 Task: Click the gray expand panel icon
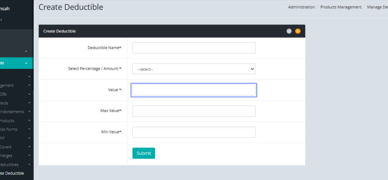point(289,31)
